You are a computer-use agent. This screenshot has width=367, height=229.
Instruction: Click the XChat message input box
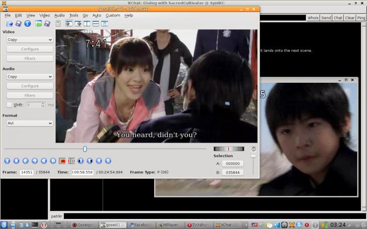[x=215, y=216]
